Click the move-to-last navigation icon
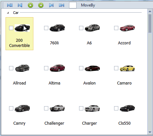The width and height of the screenshot is (153, 136). [x=62, y=5]
